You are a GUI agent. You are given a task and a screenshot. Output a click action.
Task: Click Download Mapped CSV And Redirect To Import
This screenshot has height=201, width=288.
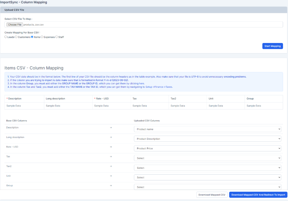[x=258, y=195]
